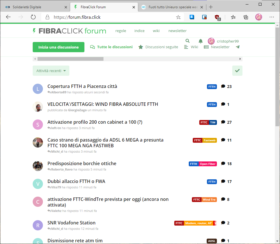Open the Bitwarden-style shield extension icon
This screenshot has height=244, width=280.
click(204, 17)
